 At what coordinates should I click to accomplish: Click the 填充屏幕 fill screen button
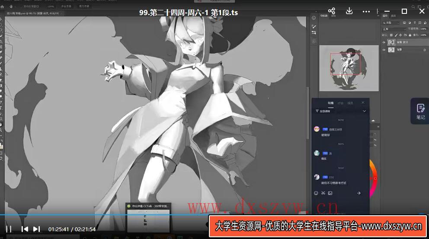point(84,6)
